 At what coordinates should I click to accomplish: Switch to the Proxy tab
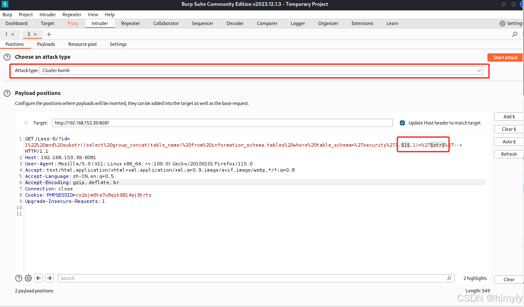[x=73, y=23]
